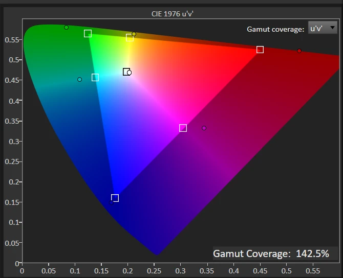
Task: Select the yellow secondary target square
Action: click(130, 38)
